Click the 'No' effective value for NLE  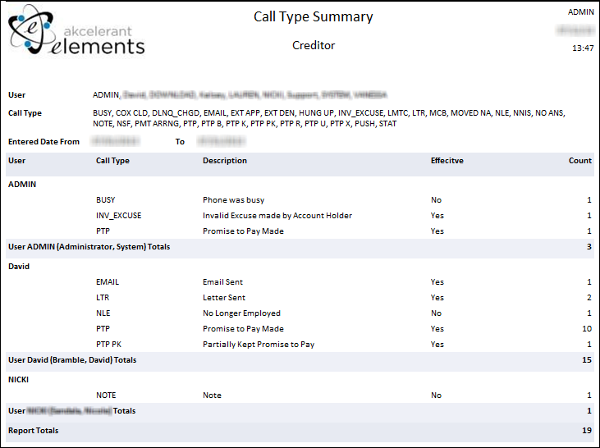point(436,313)
